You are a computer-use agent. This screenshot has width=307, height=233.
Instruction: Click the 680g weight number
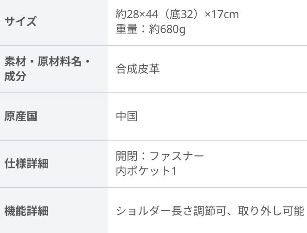pos(173,29)
